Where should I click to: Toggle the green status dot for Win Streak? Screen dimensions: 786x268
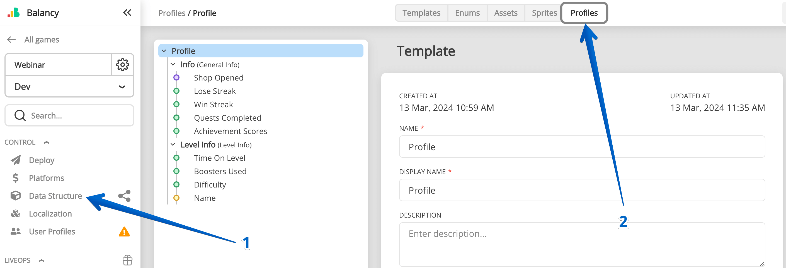click(177, 104)
